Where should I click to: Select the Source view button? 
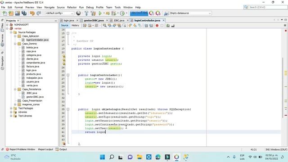click(64, 26)
